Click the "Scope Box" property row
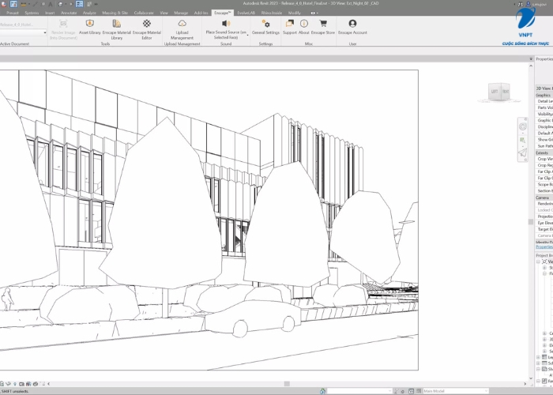 point(544,184)
